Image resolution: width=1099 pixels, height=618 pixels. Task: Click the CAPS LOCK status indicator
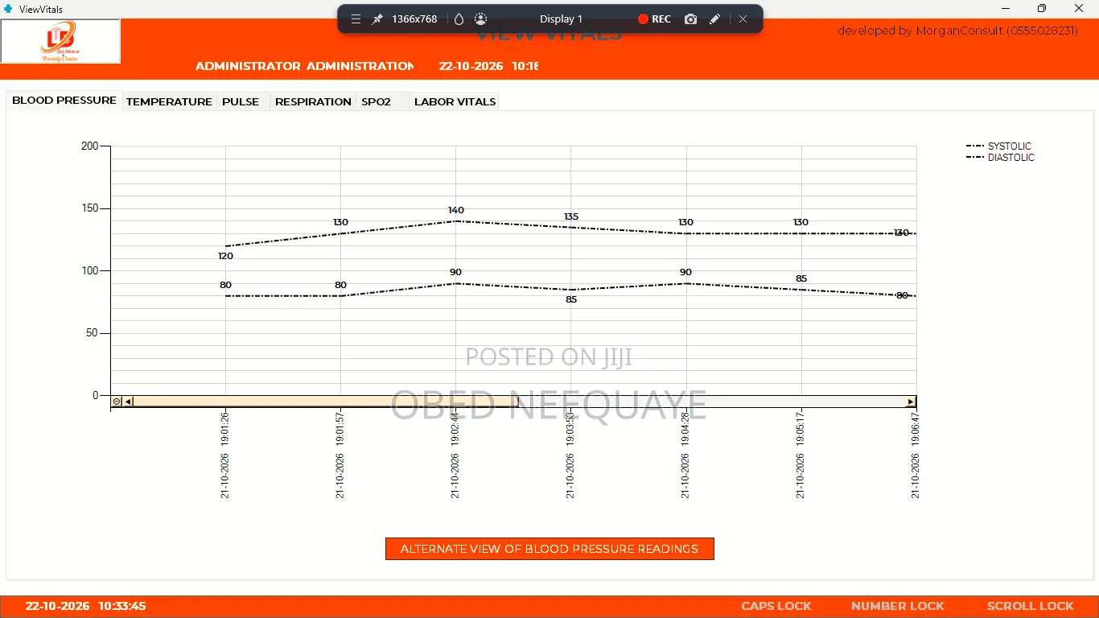click(776, 606)
